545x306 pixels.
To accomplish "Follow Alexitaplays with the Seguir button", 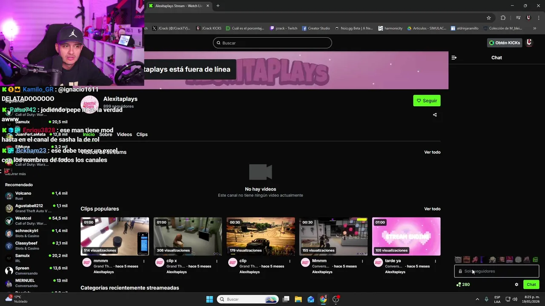I will click(427, 101).
